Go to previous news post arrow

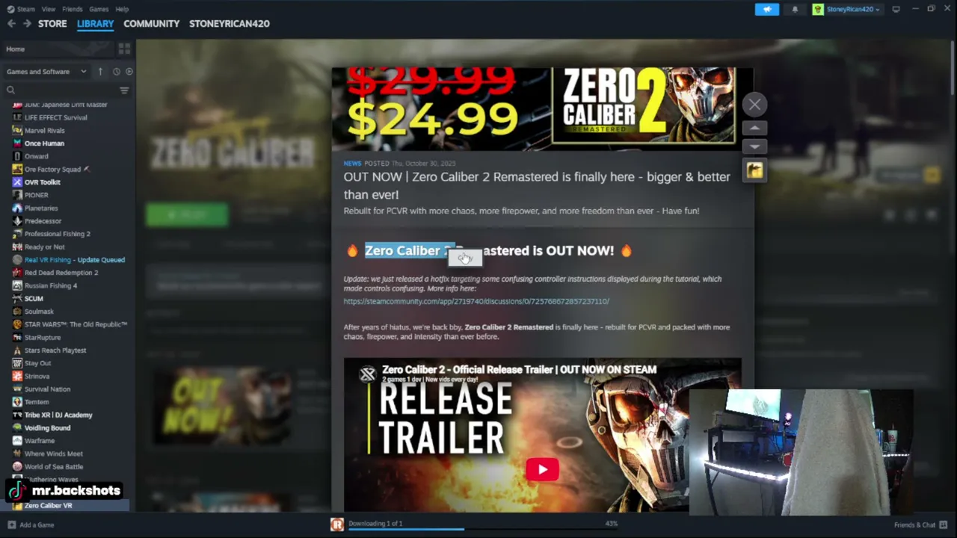(x=754, y=129)
